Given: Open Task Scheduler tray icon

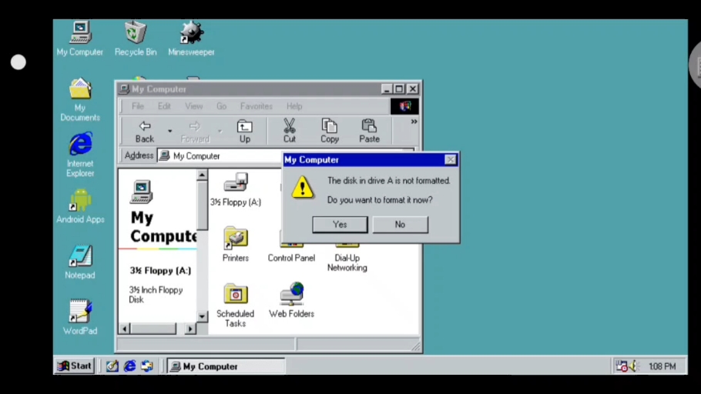Looking at the screenshot, I should [x=622, y=366].
